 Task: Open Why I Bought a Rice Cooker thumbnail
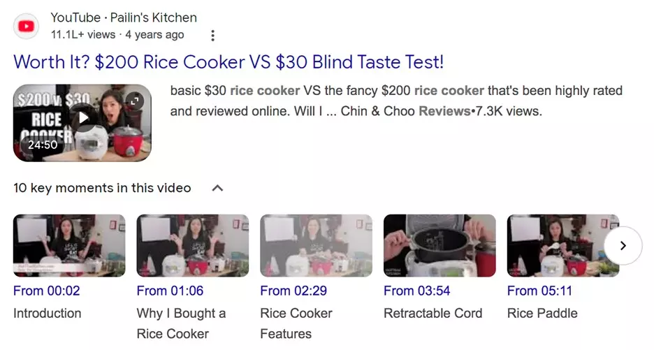click(x=193, y=246)
